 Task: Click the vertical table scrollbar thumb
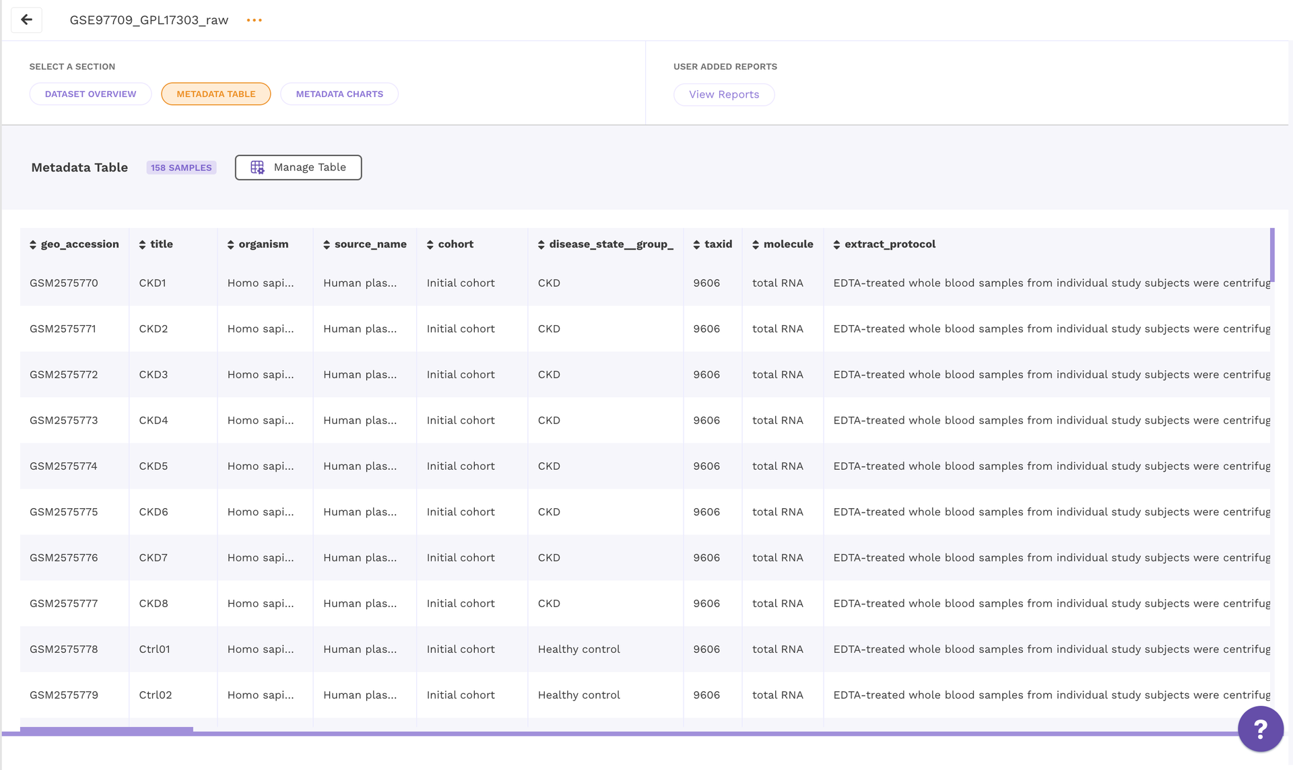coord(1272,254)
